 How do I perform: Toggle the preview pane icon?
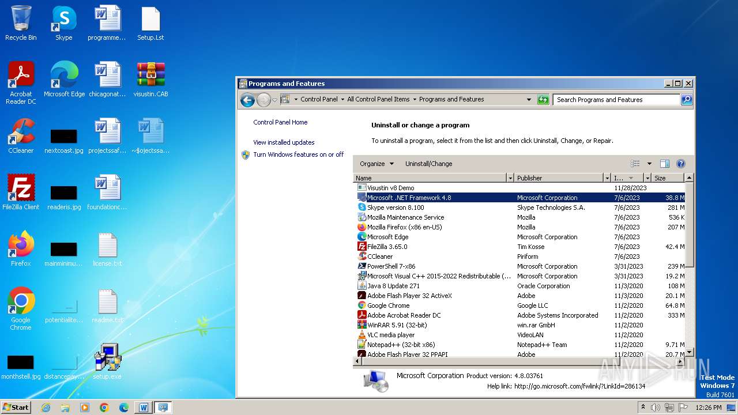pyautogui.click(x=664, y=164)
